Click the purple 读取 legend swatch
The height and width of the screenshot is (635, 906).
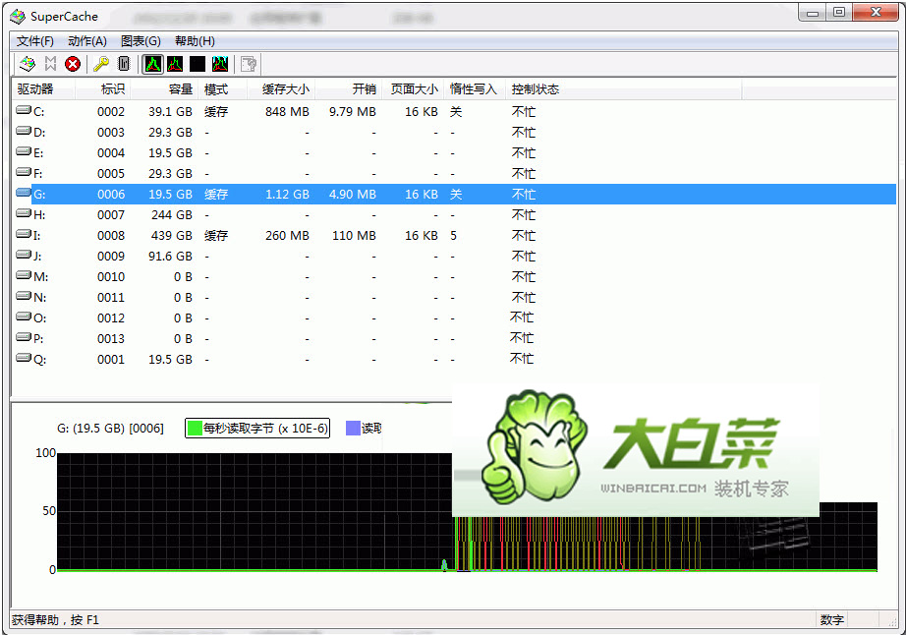point(353,429)
